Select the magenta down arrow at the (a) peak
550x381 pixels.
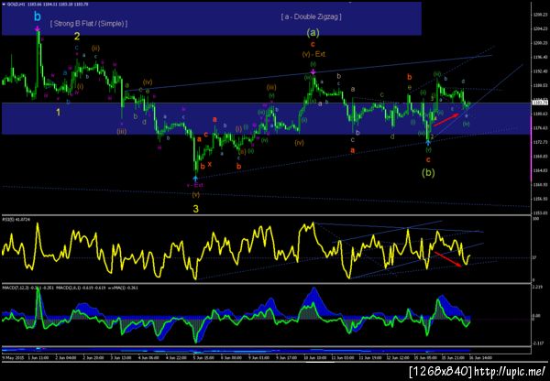click(313, 71)
